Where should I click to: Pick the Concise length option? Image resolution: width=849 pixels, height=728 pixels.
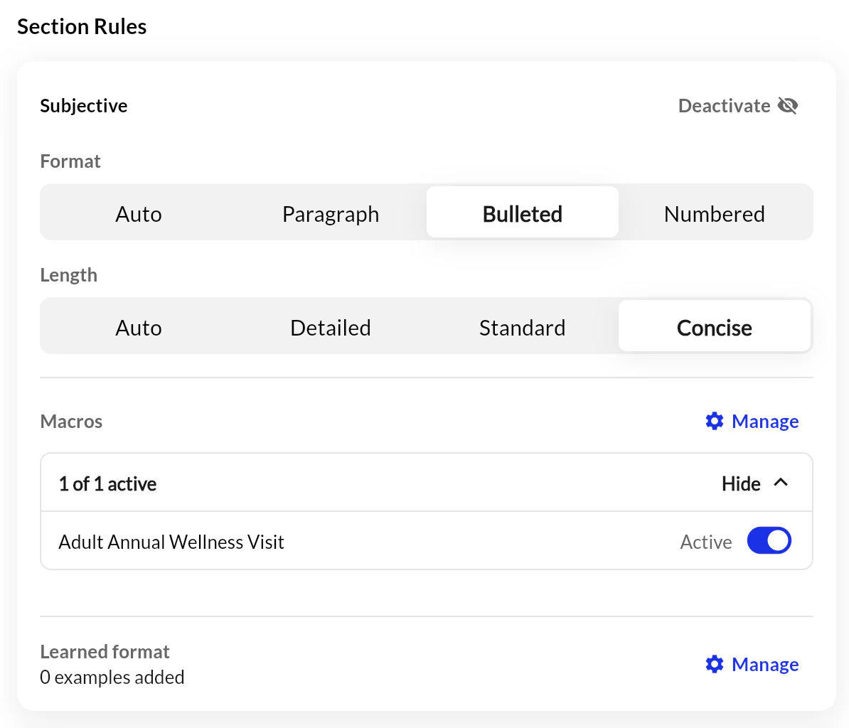point(715,328)
